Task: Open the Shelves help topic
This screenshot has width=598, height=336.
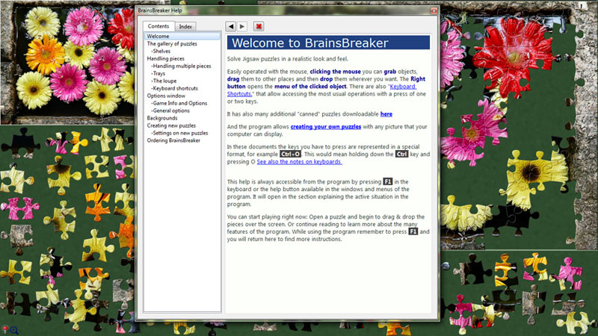Action: pyautogui.click(x=161, y=51)
